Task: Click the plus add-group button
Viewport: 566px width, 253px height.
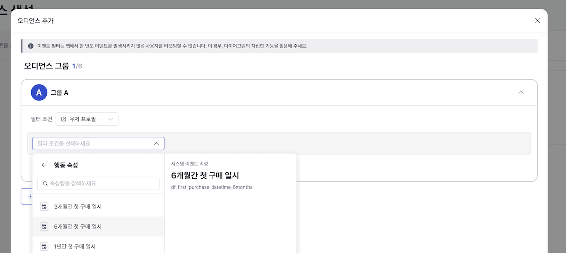Action: (27, 196)
